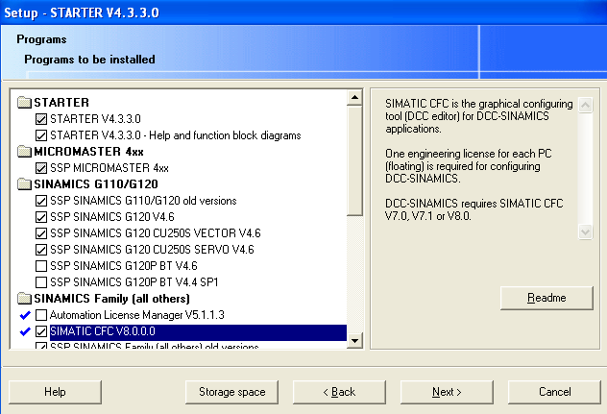This screenshot has width=607, height=414.
Task: Click the Help button
Action: pos(55,392)
